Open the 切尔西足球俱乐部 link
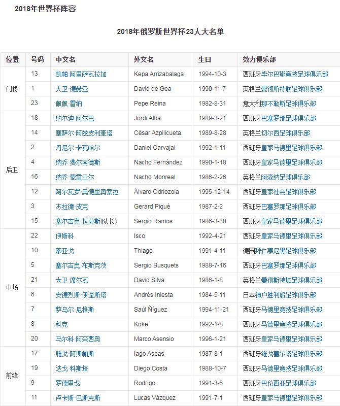The image size is (340, 406). [x=286, y=133]
